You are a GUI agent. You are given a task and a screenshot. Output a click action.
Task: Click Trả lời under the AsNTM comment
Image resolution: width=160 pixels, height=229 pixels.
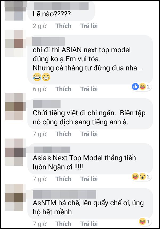coord(89,224)
